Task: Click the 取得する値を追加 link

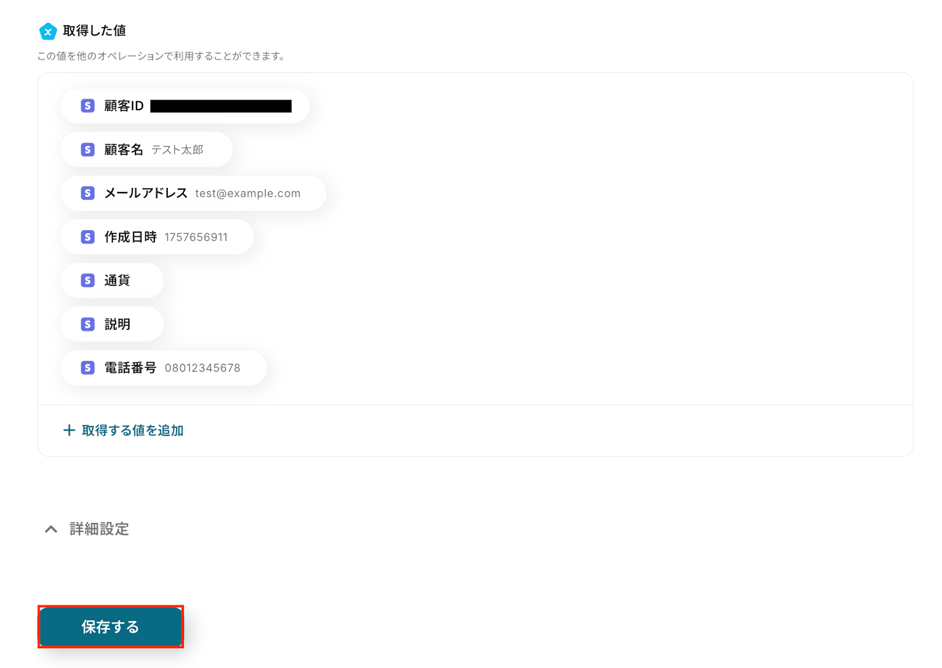Action: (132, 431)
